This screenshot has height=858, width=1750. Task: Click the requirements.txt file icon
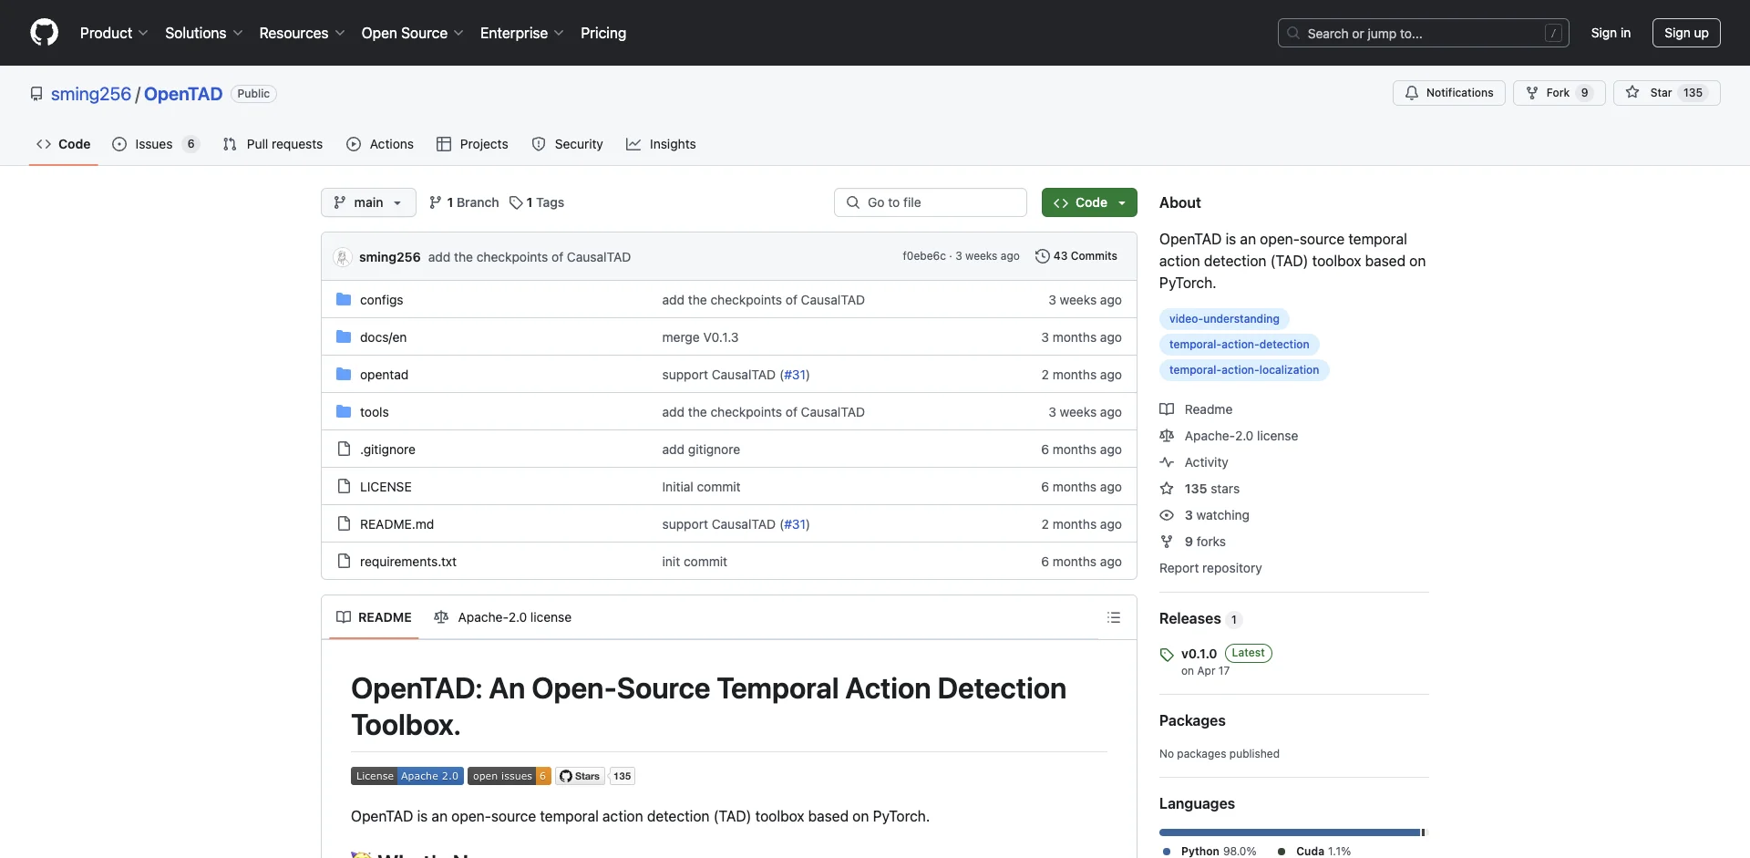344,561
